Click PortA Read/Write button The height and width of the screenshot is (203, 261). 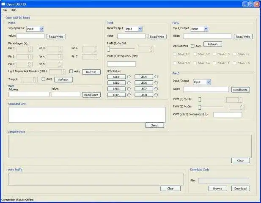(x=56, y=37)
